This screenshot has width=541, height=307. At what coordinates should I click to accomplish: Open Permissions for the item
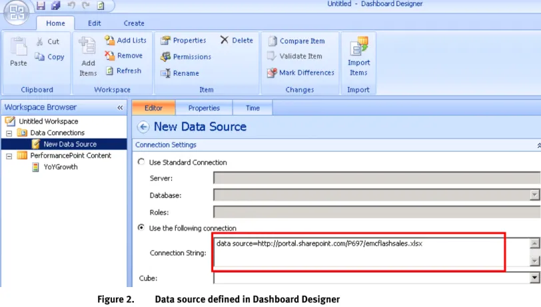(x=186, y=56)
